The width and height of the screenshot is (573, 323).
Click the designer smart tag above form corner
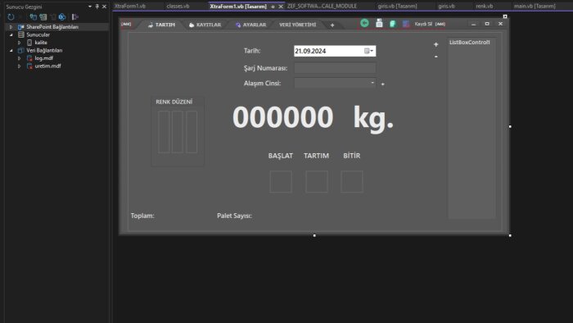(505, 16)
